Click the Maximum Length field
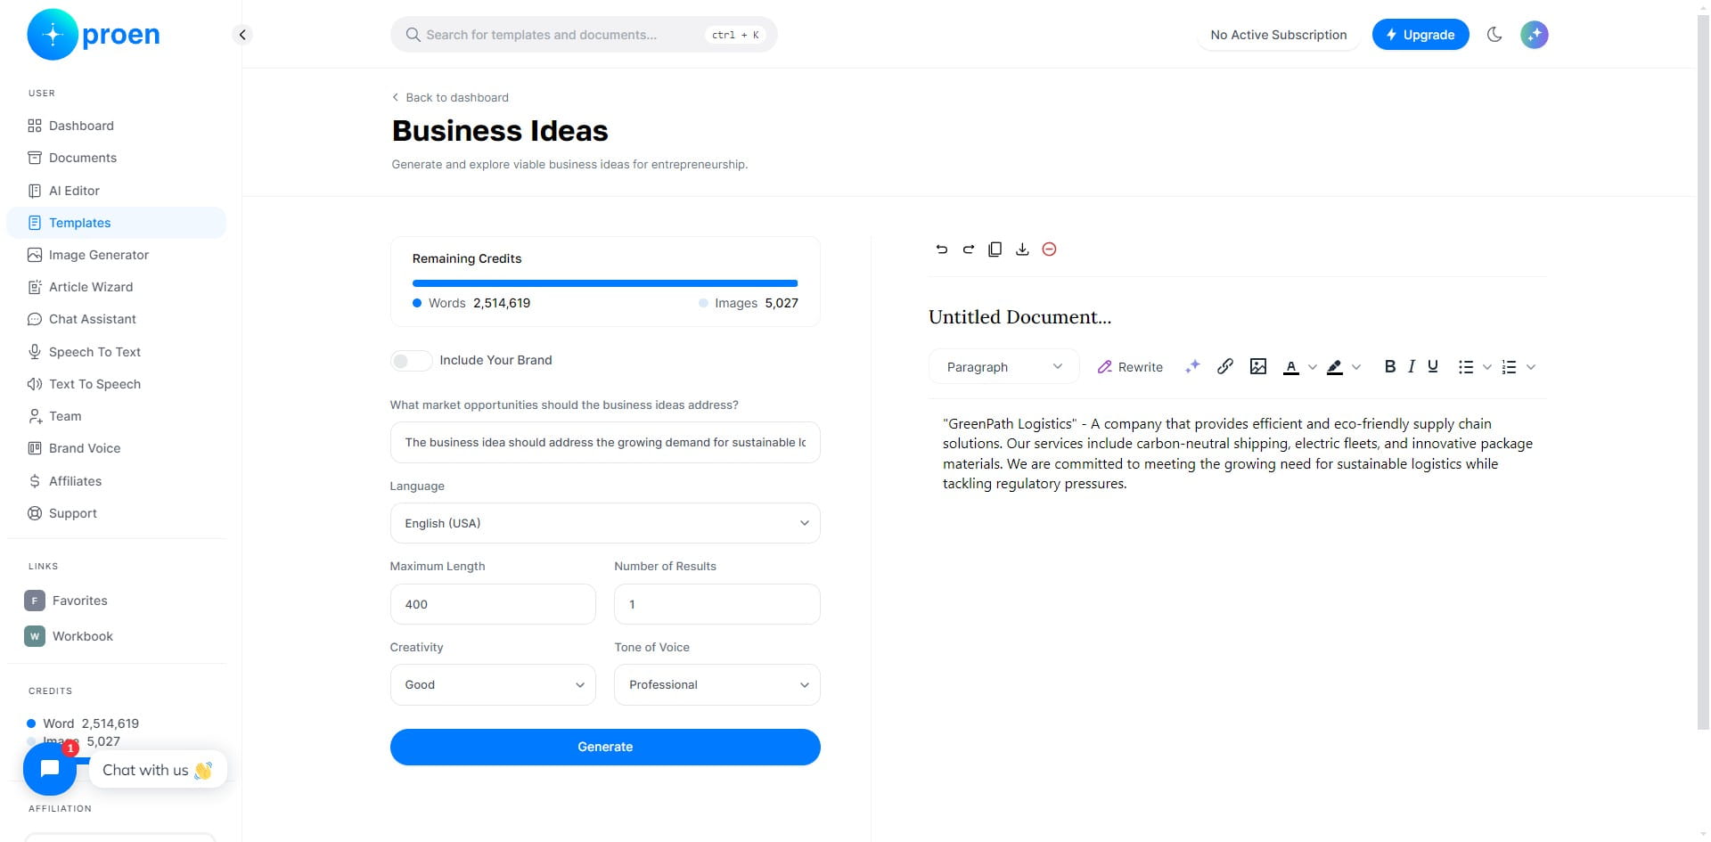 point(493,604)
